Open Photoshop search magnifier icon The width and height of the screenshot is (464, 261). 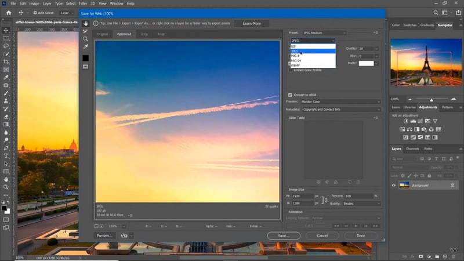click(436, 13)
